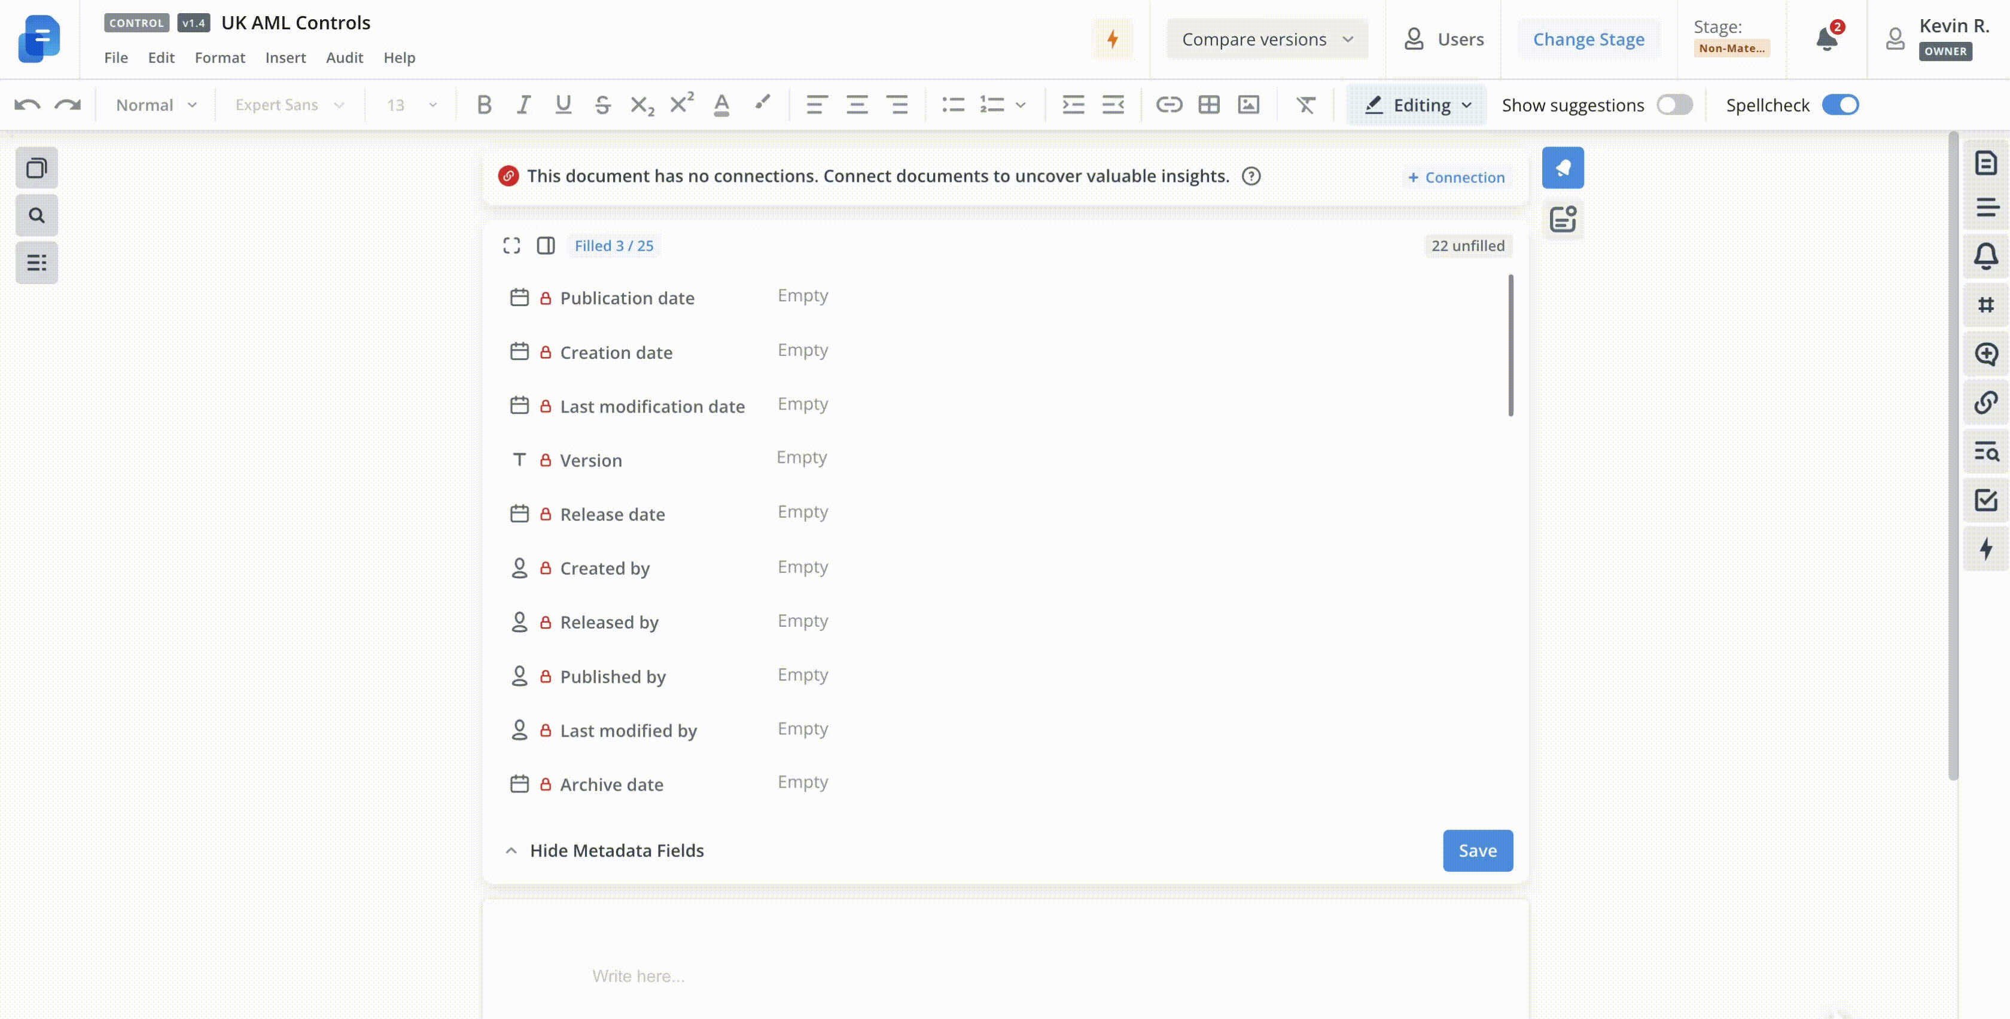This screenshot has width=2010, height=1019.
Task: Open the Audit menu
Action: coord(344,58)
